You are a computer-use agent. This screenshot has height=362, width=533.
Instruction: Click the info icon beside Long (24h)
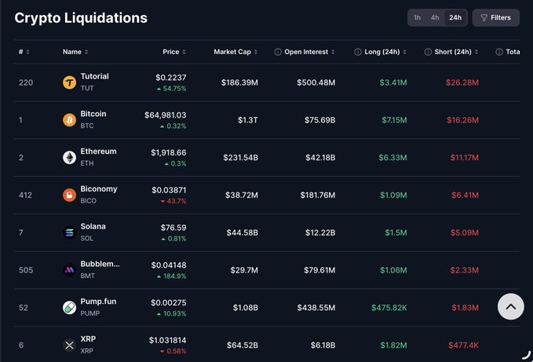[358, 52]
